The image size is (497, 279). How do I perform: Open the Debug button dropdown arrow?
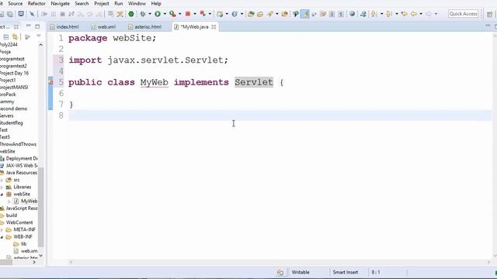pyautogui.click(x=150, y=14)
